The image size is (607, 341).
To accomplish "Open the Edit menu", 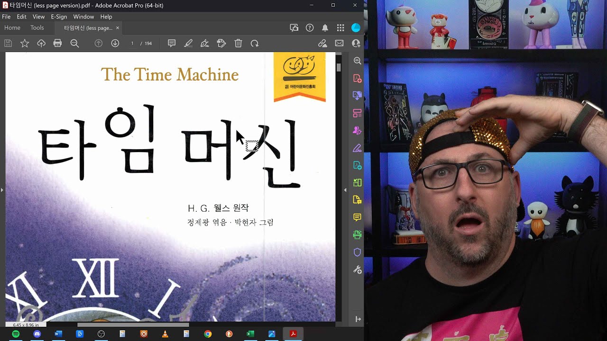I will [x=21, y=17].
